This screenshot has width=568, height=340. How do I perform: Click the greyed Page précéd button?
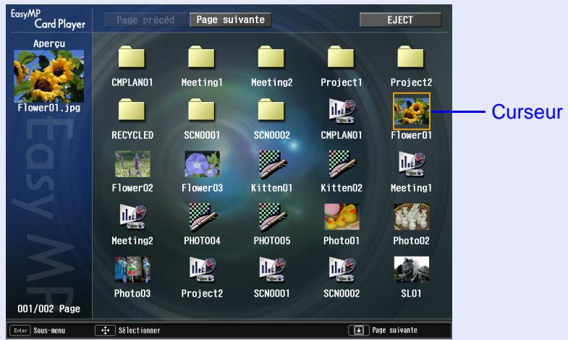[x=145, y=20]
